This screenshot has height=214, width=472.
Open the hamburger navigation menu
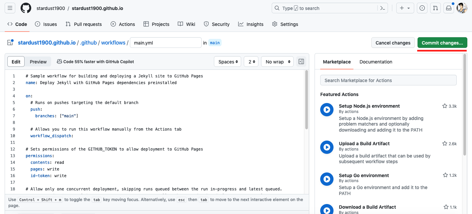10,8
